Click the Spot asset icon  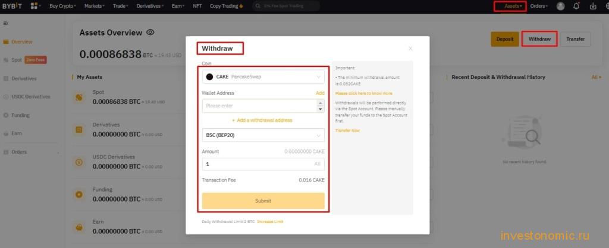click(x=79, y=98)
